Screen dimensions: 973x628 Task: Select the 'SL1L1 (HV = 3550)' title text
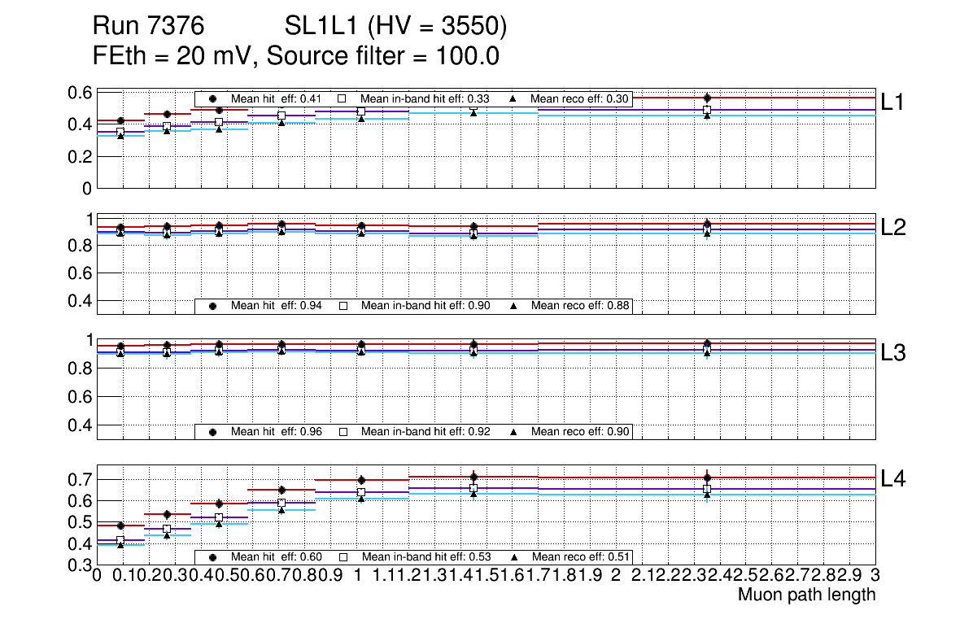coord(395,28)
